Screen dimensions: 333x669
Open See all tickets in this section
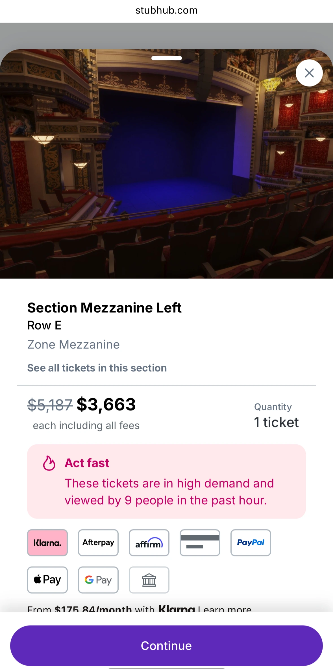click(97, 368)
